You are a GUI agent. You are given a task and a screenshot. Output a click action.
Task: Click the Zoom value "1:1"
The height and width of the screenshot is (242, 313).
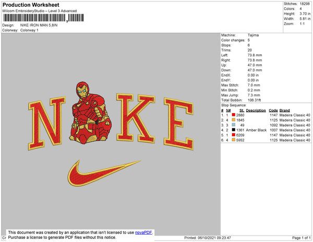[302, 24]
